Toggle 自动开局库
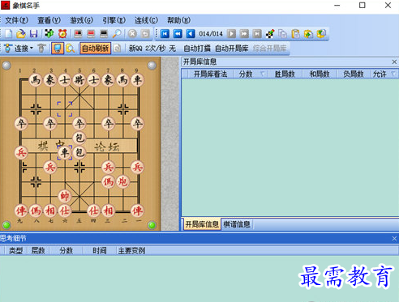This screenshot has height=302, width=399. point(232,49)
